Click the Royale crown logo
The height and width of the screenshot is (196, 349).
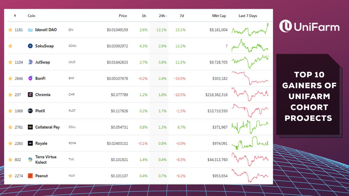tap(30, 143)
